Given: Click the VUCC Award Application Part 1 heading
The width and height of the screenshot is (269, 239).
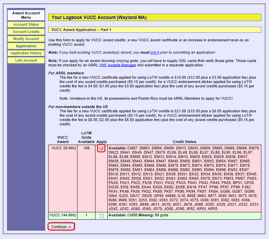Looking at the screenshot, I should point(81,30).
